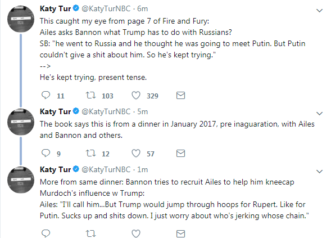
Task: Reply to the Fire and Fury page 7 tweet
Action: (46, 95)
